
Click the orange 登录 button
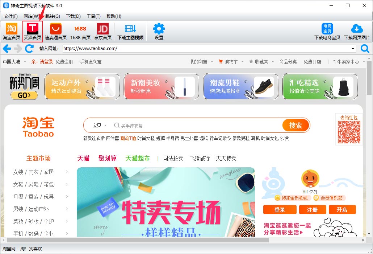pos(280,210)
